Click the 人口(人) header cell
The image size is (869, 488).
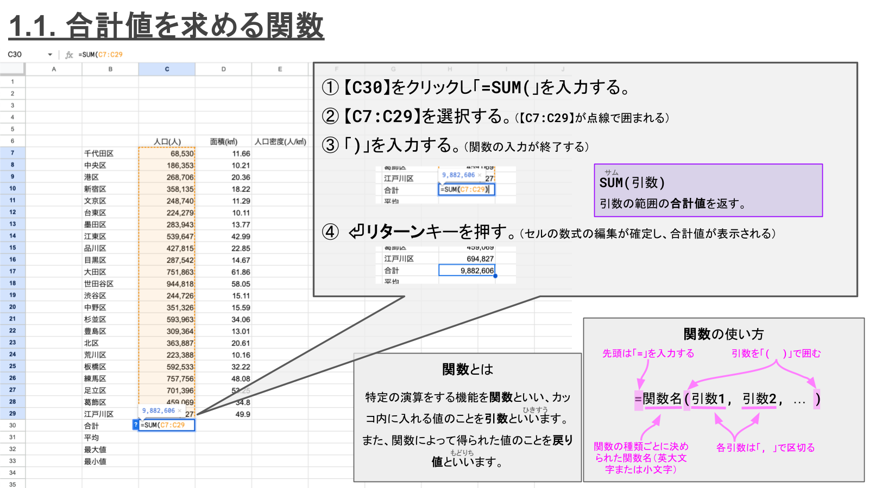click(167, 142)
